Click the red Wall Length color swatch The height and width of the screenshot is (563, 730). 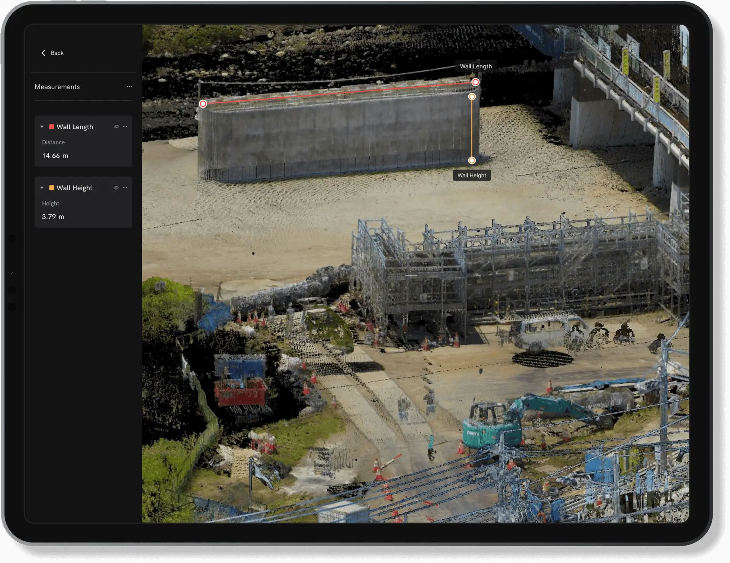(x=52, y=127)
